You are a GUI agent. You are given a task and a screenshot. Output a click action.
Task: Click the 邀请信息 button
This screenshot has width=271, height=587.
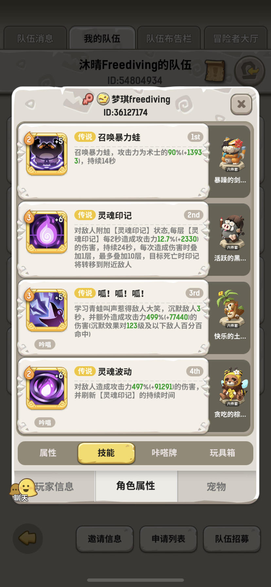tap(105, 539)
